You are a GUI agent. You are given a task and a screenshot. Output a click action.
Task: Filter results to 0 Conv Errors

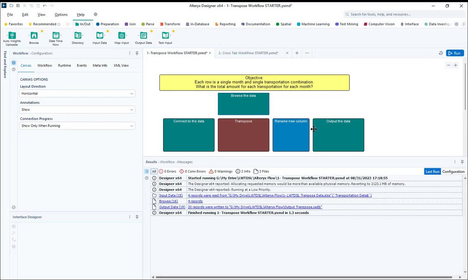pos(193,171)
